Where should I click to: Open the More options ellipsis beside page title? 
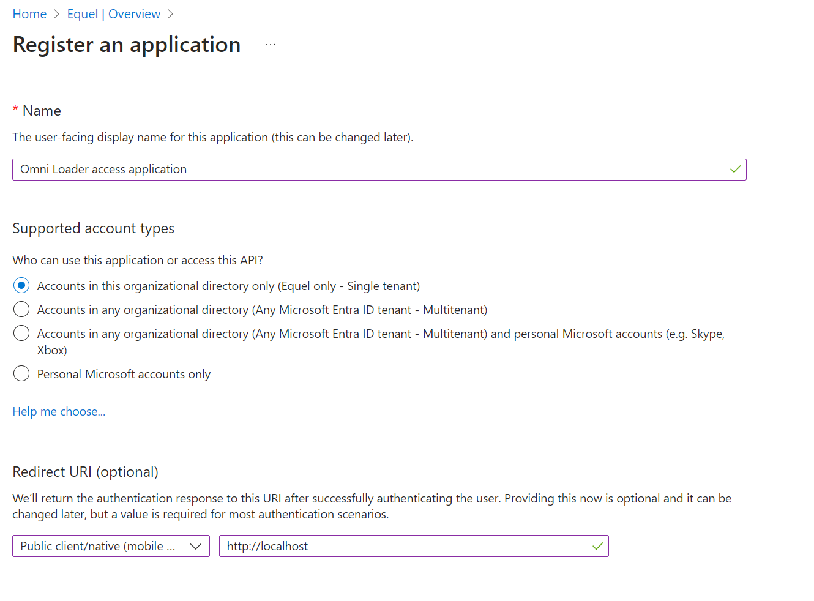coord(271,45)
